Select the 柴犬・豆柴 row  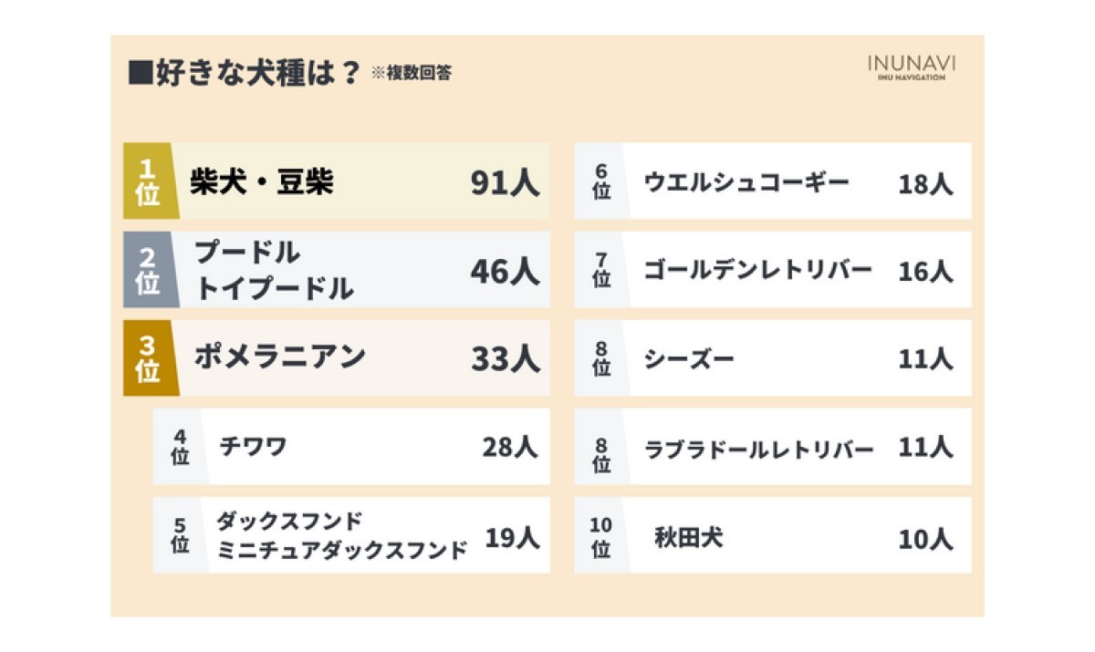(337, 181)
